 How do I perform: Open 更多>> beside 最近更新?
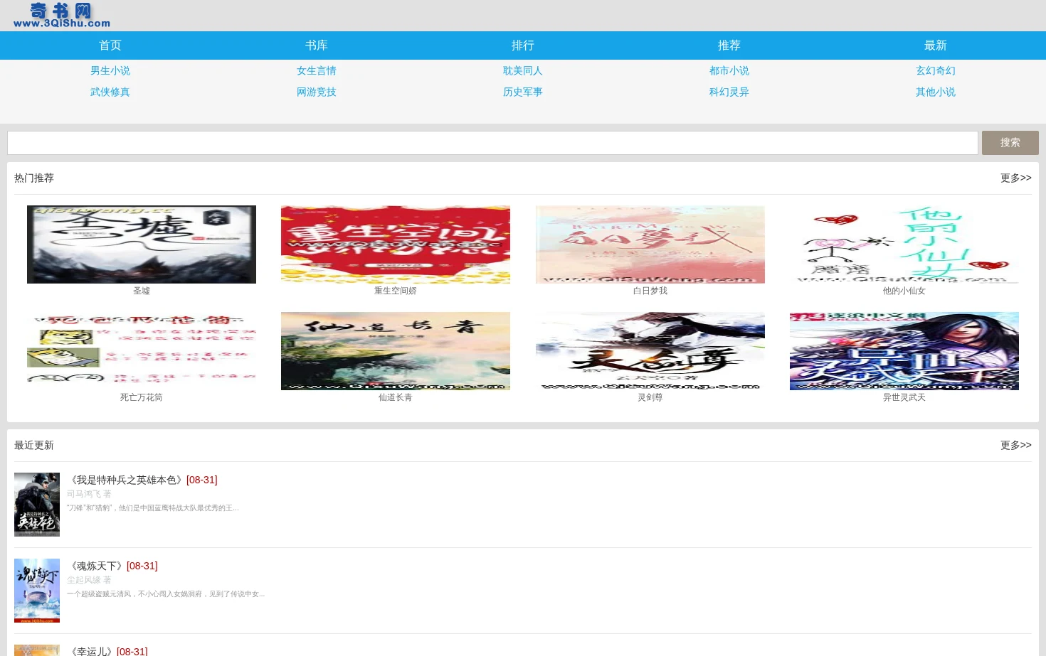(x=1015, y=445)
